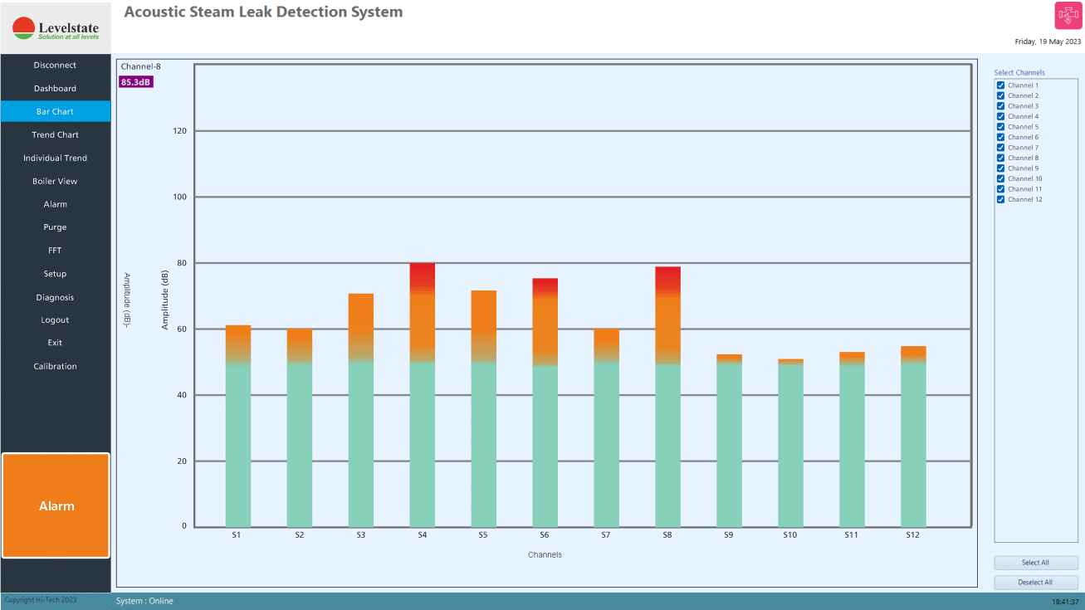The width and height of the screenshot is (1085, 610).
Task: Click the S7 bar in the chart
Action: coord(607,427)
